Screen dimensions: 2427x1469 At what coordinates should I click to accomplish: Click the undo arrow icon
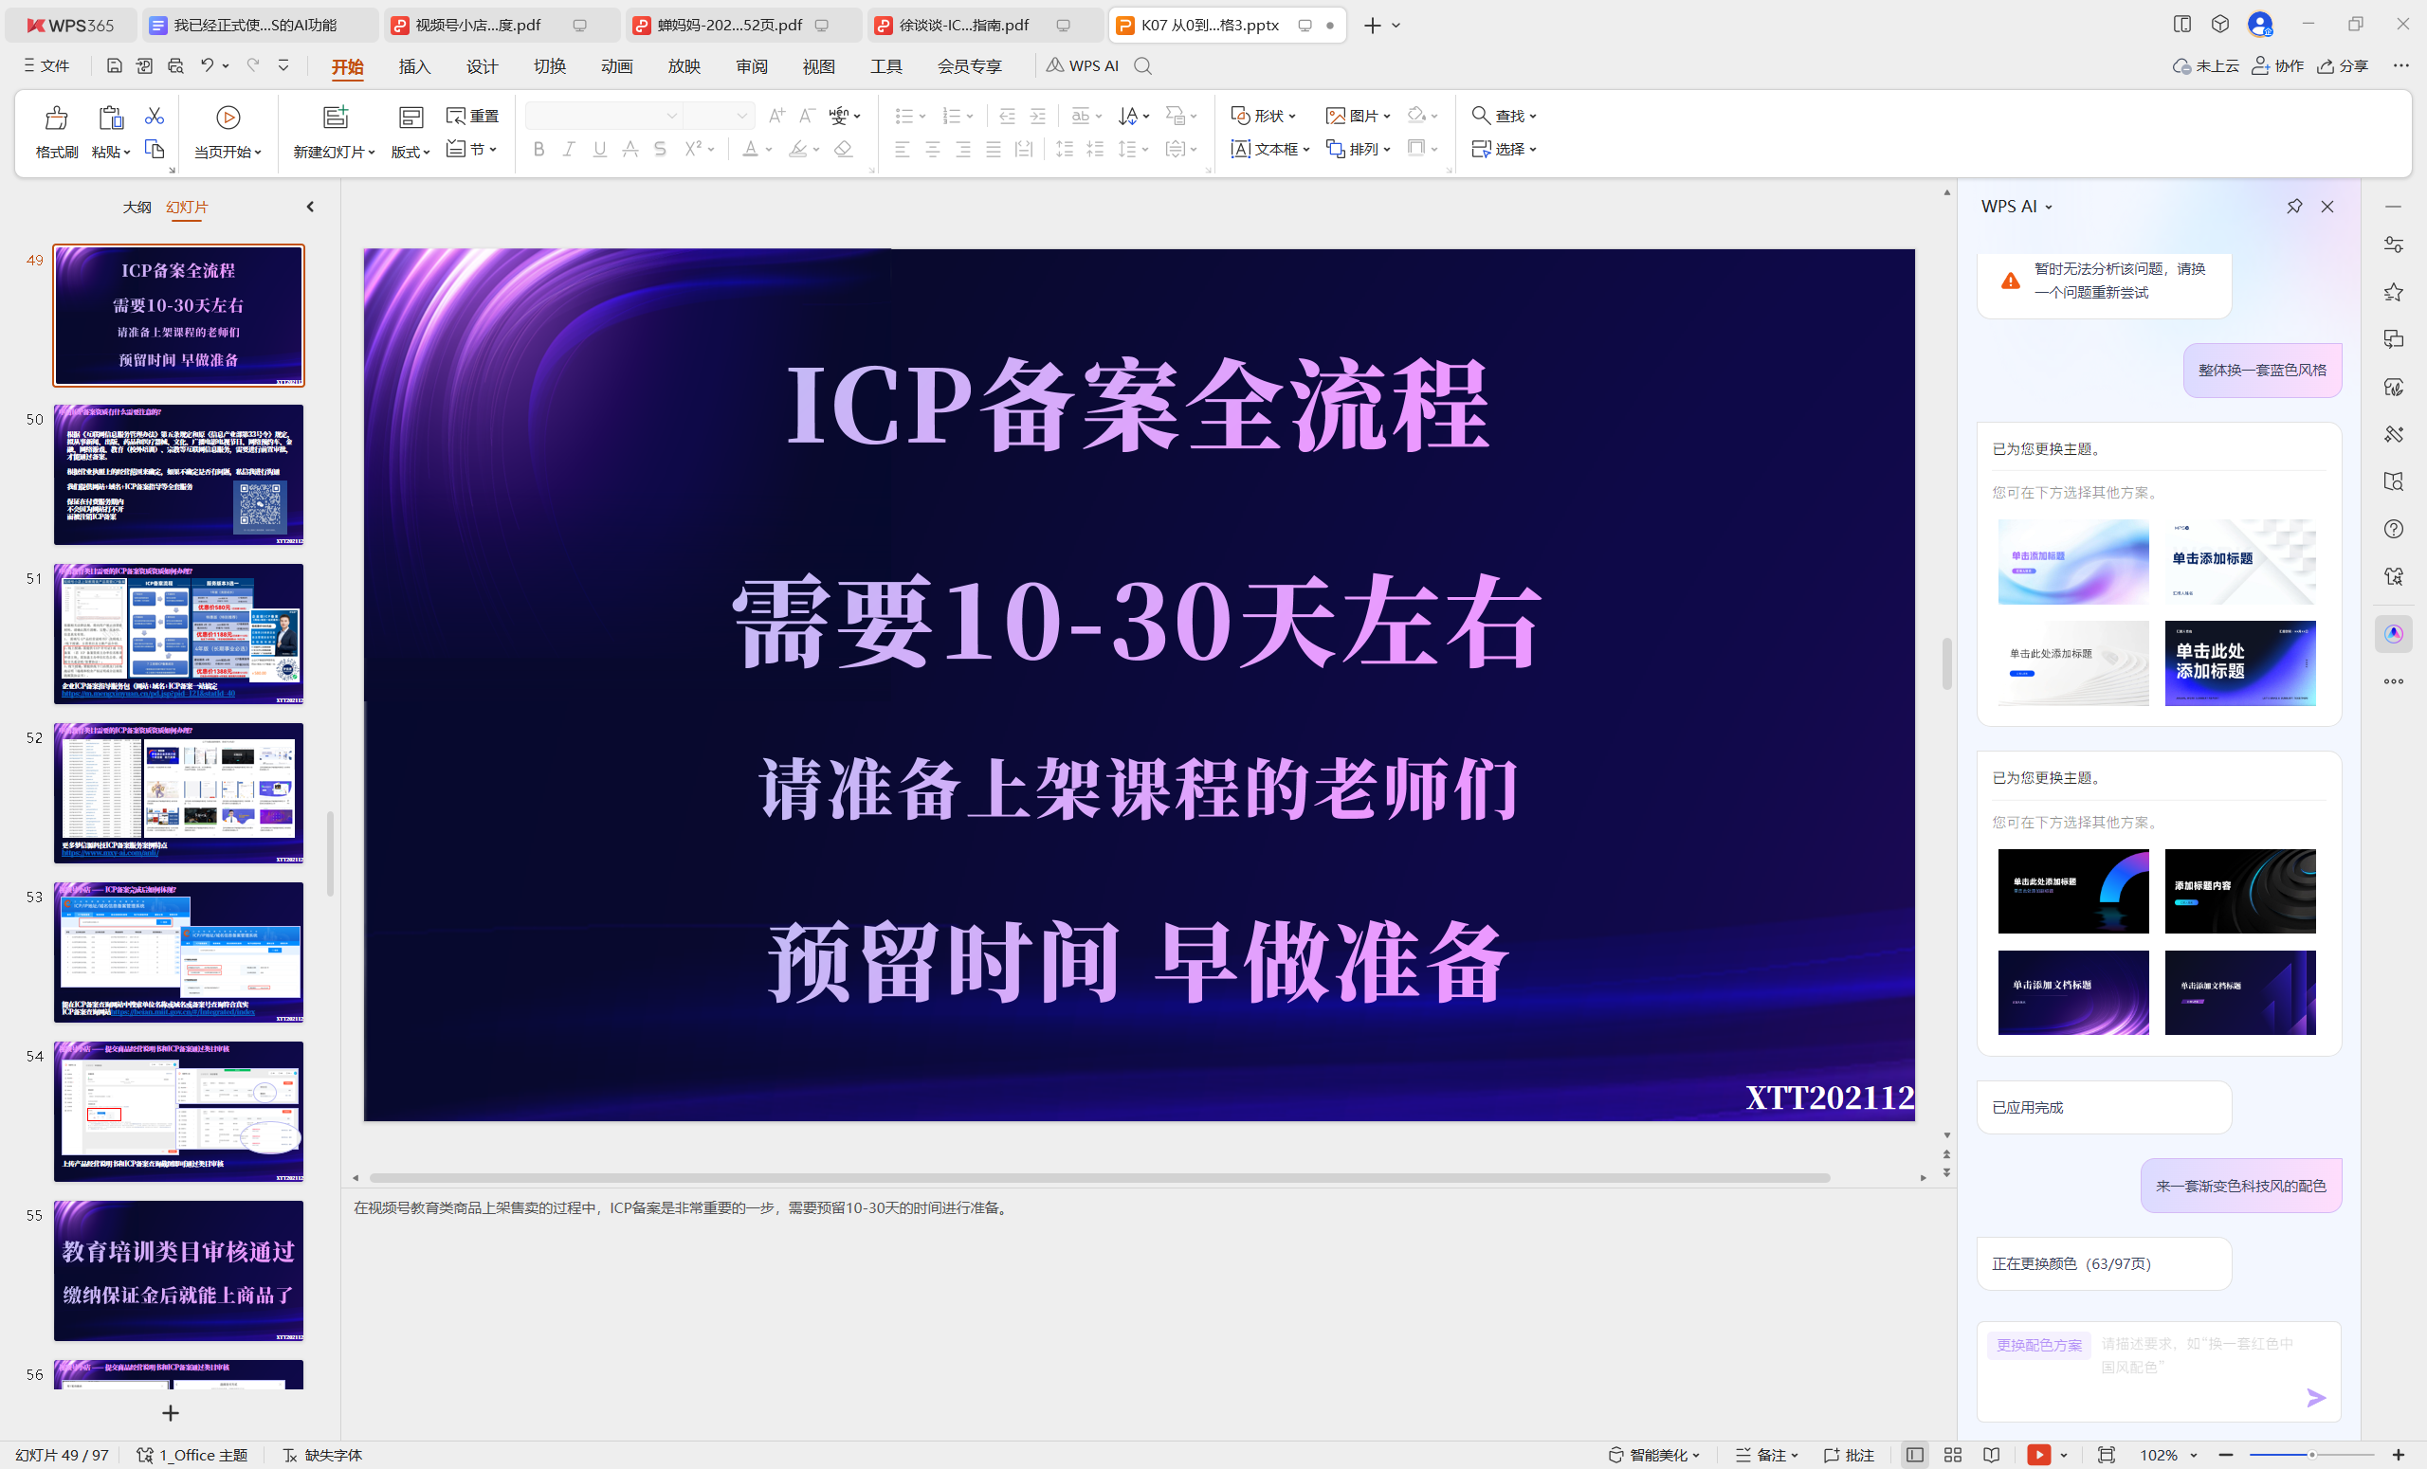(x=207, y=66)
